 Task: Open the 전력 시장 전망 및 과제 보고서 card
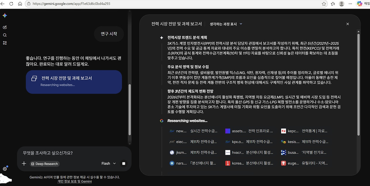tap(74, 82)
